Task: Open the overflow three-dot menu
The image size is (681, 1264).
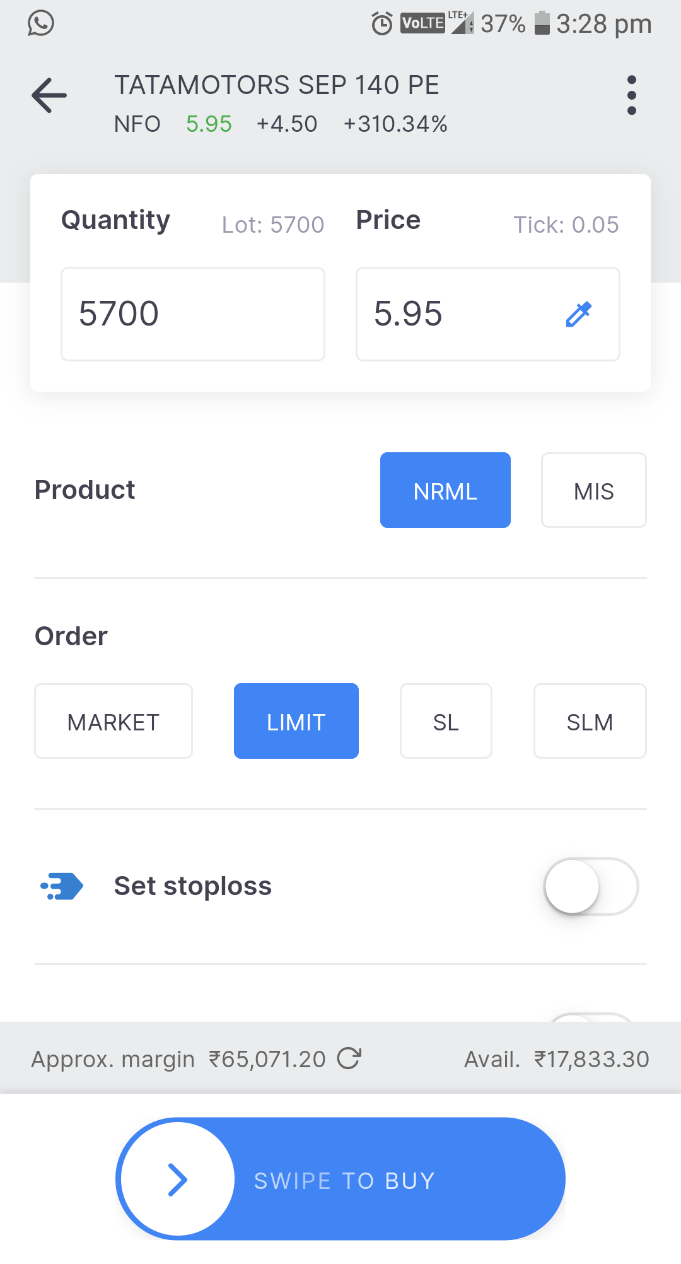Action: point(631,95)
